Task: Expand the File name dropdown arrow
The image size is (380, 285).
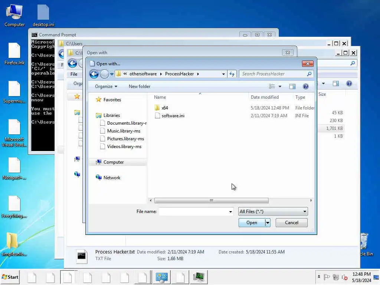Action: pyautogui.click(x=230, y=212)
